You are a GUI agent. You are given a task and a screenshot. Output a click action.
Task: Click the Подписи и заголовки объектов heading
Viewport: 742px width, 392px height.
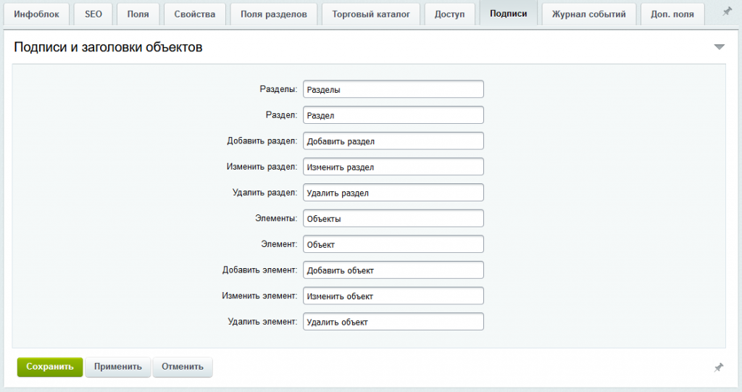[x=109, y=47]
